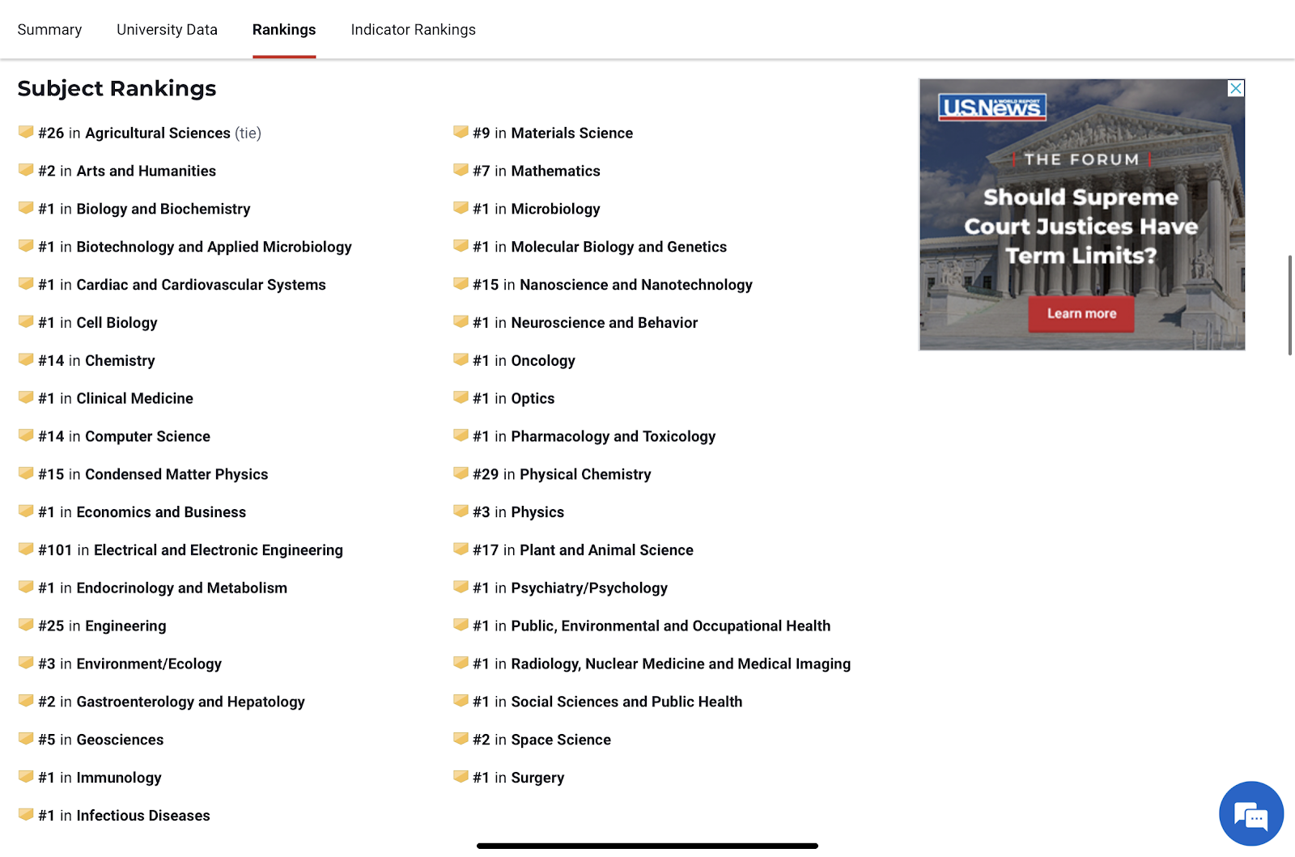Viewport: 1295px width, 857px height.
Task: Open Radiology, Nuclear Medicine and Medical Imaging
Action: tap(681, 664)
